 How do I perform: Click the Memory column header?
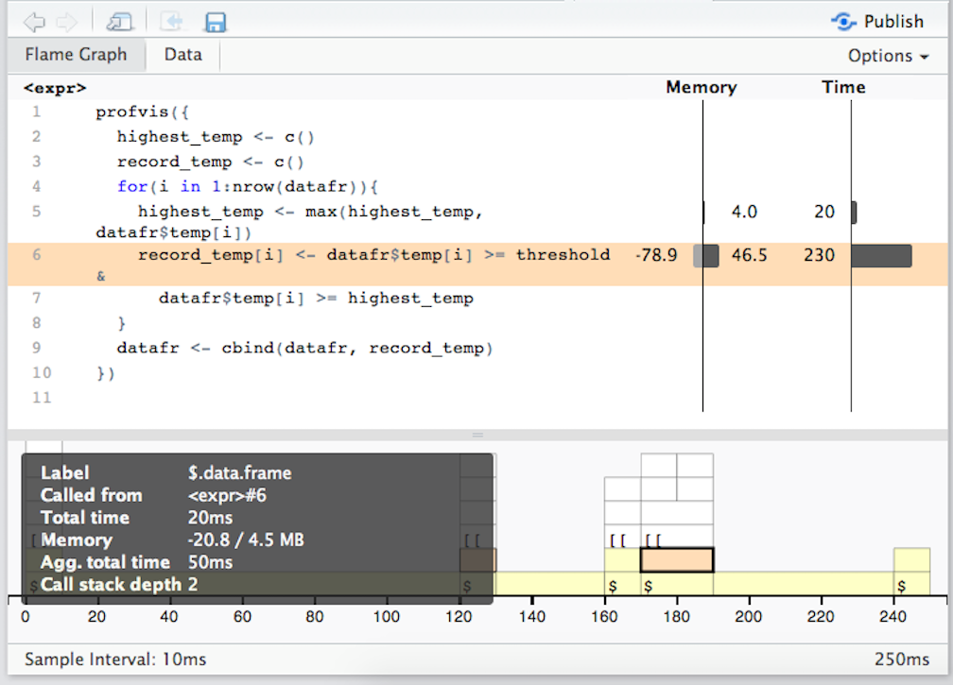tap(701, 88)
